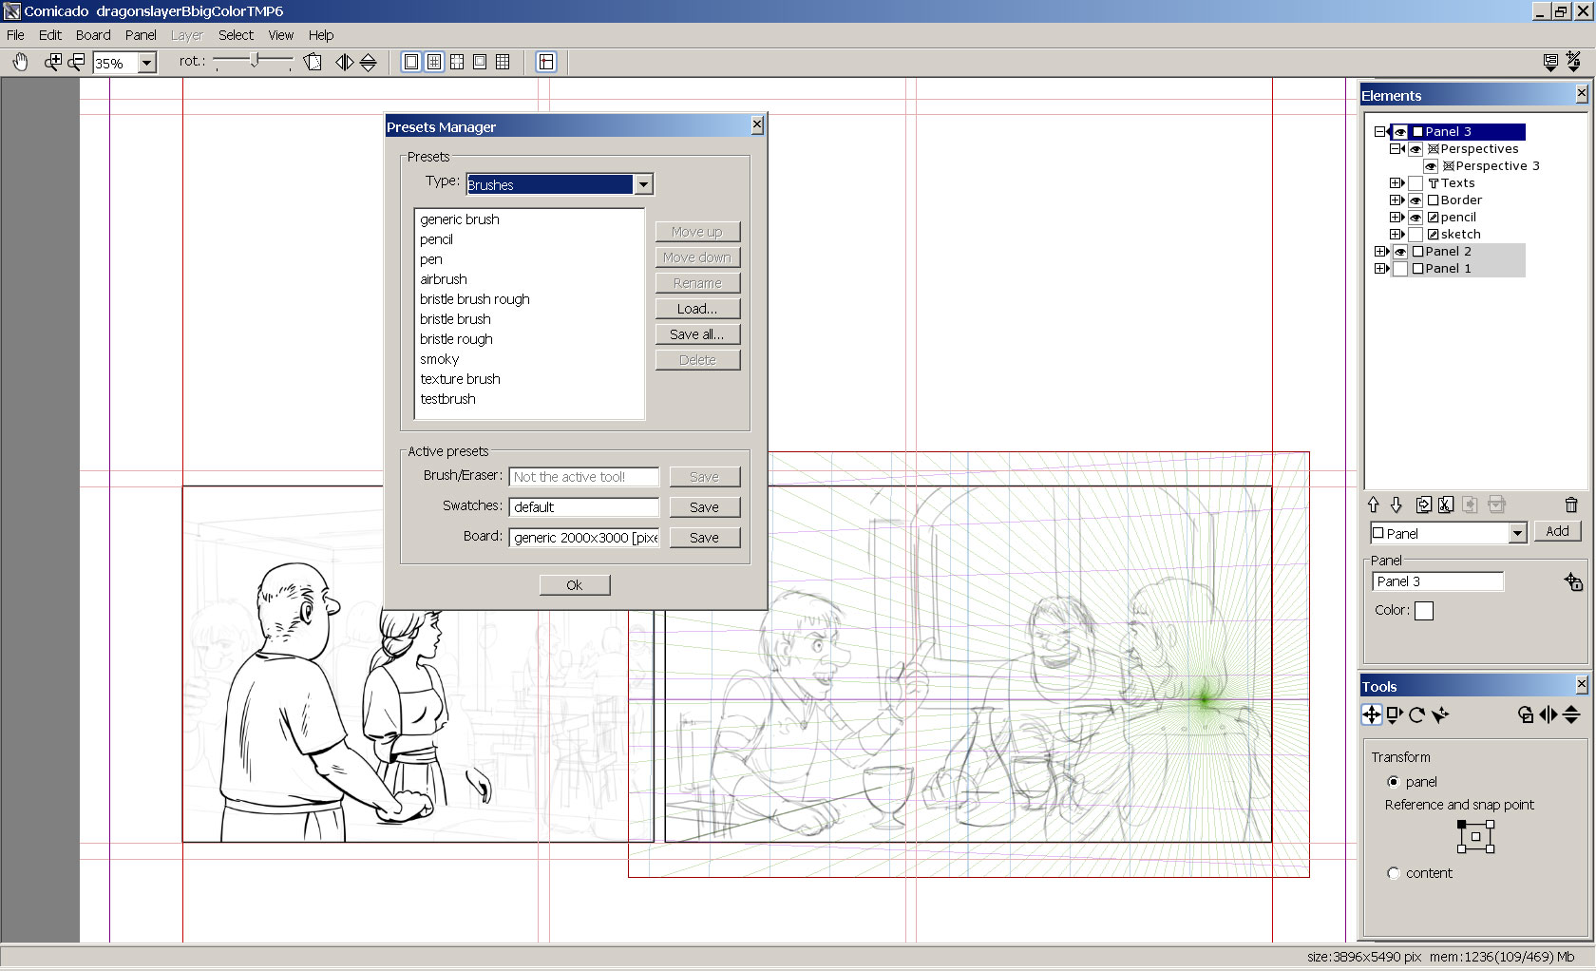Select the hand pan tool
1596x971 pixels.
(20, 62)
